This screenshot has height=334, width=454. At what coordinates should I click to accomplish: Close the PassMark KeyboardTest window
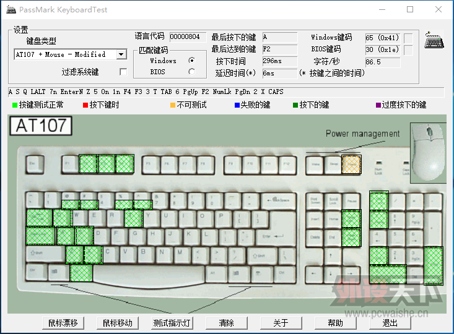(439, 9)
